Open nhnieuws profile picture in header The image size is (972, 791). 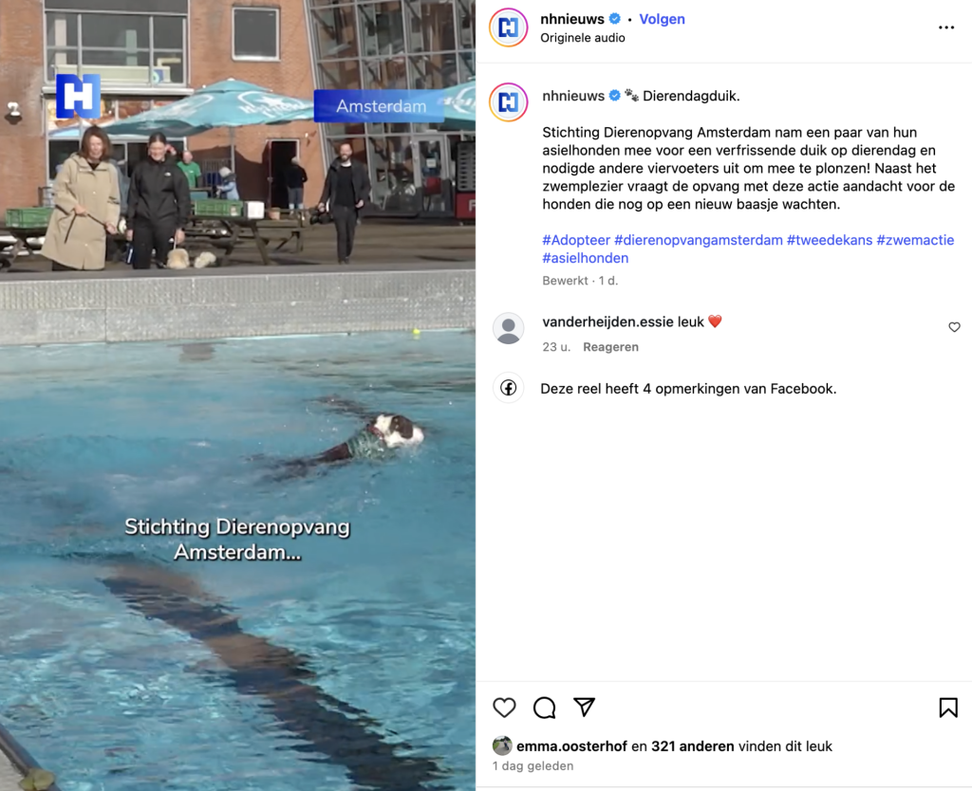point(509,28)
